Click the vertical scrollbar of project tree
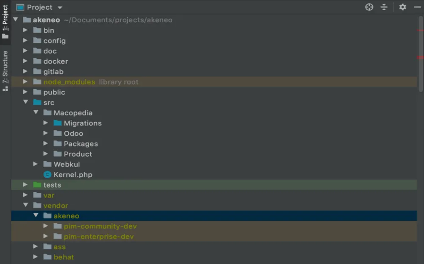Screen dimensions: 424x264 pyautogui.click(x=421, y=54)
